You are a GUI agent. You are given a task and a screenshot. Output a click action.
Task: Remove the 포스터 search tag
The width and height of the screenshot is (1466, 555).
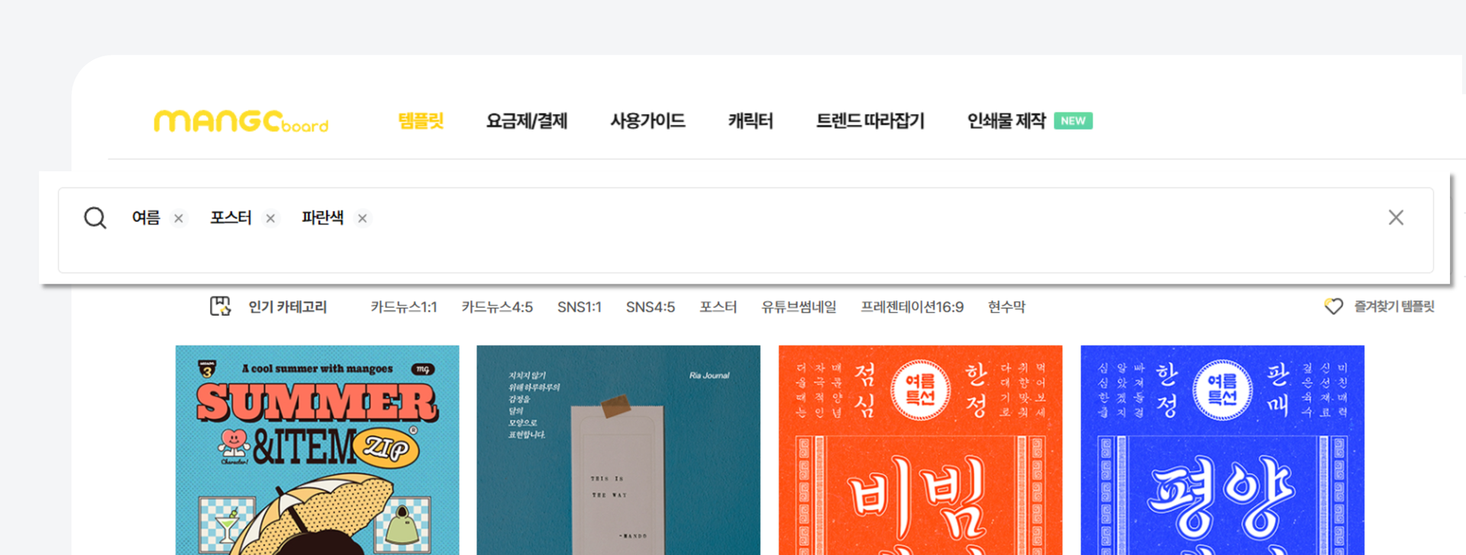[270, 219]
